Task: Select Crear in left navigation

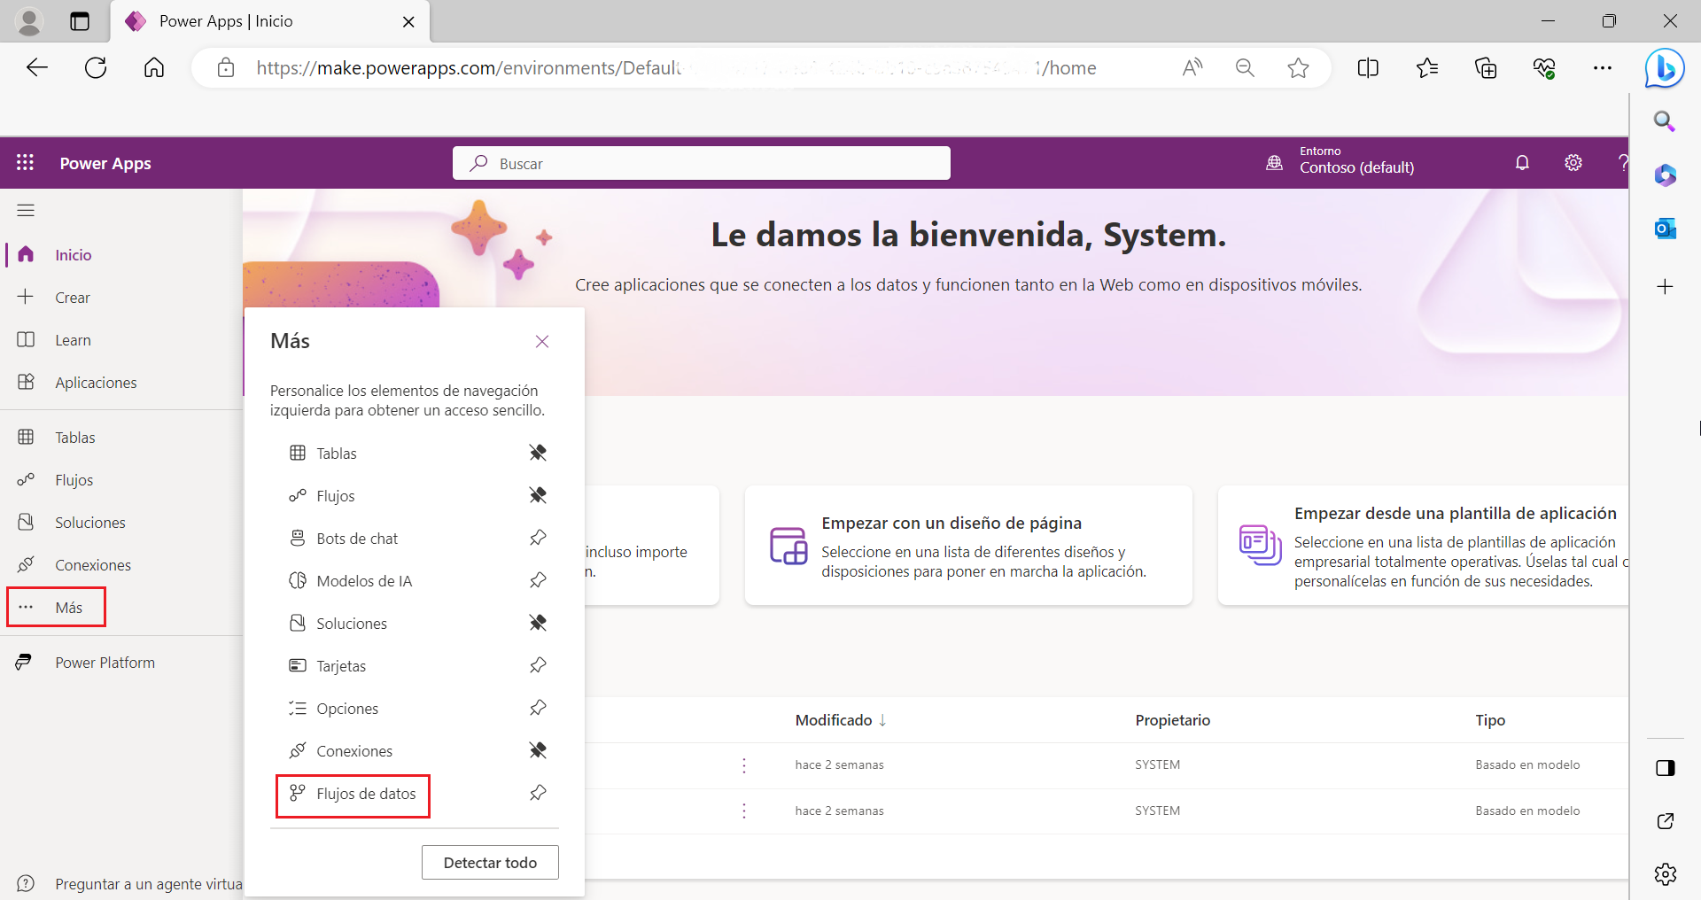Action: pos(72,297)
